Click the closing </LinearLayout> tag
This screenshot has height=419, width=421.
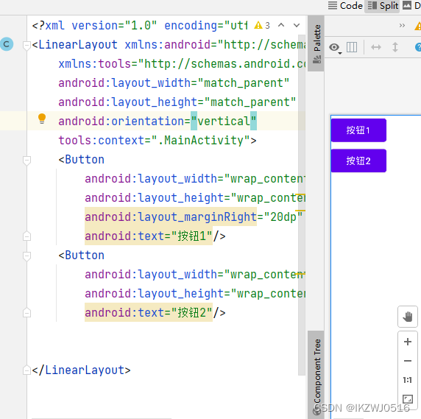point(81,370)
